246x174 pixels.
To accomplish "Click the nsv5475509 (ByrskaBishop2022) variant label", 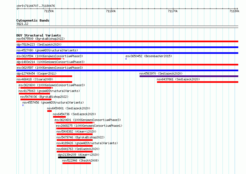I will click(x=41, y=39).
